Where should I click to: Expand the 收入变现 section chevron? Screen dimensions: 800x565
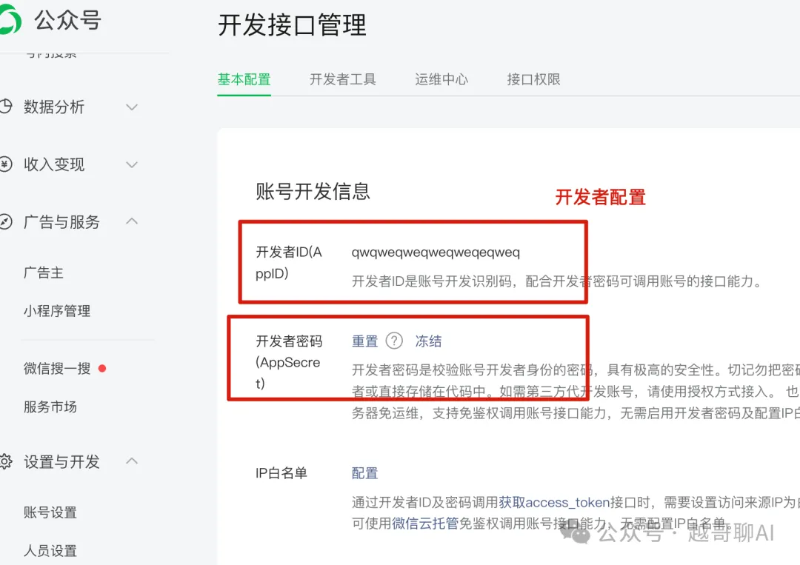tap(132, 164)
